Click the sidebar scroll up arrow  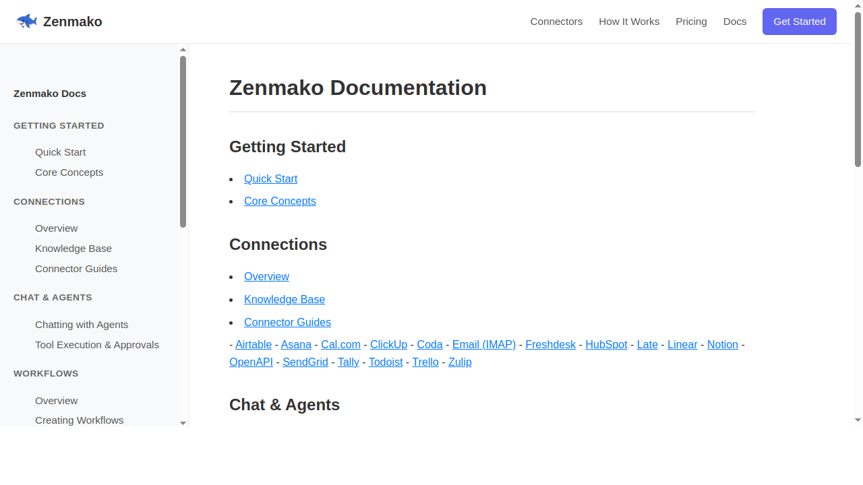pos(183,49)
